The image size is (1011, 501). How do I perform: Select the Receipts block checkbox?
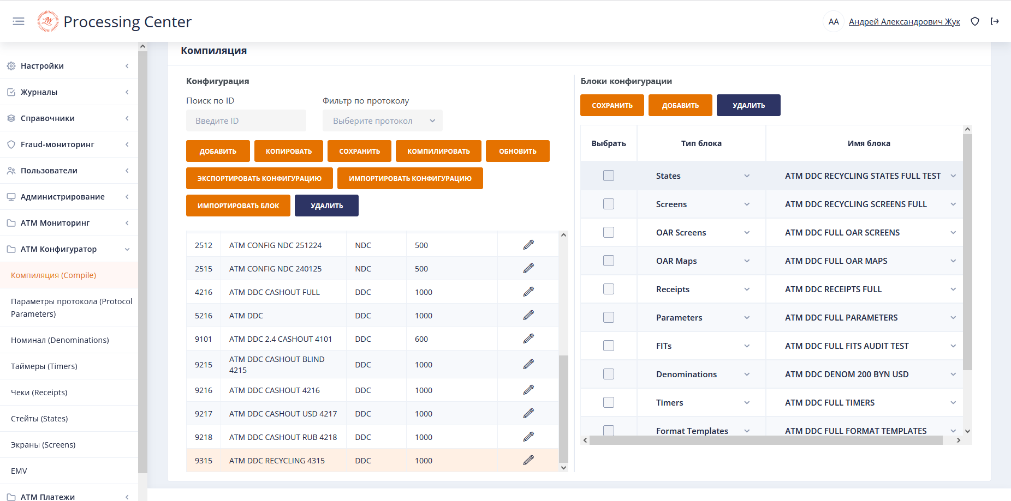pyautogui.click(x=608, y=289)
